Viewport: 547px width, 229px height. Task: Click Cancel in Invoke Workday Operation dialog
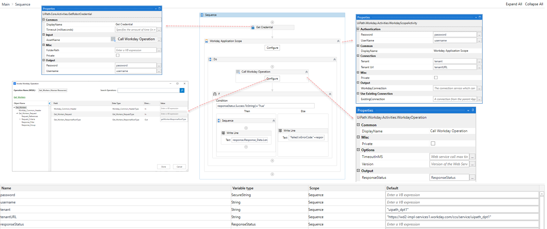(x=179, y=167)
